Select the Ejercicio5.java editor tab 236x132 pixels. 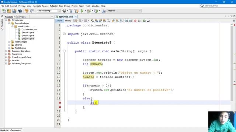66,16
